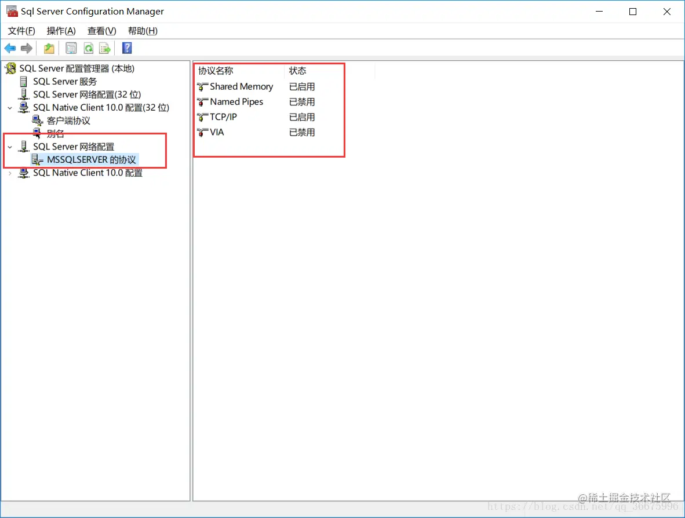Open the 查看(V) menu
This screenshot has width=685, height=518.
tap(102, 31)
